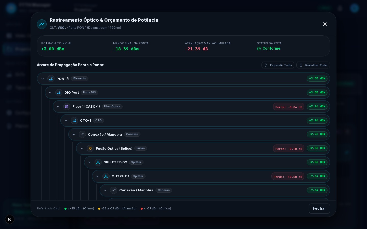
Task: Click connection icon of Conexão / Manobra at +2.96
Action: [82, 134]
